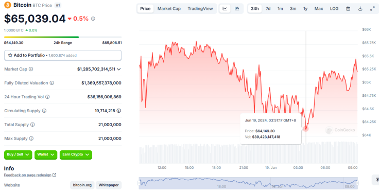
Task: Click the star icon in Add to Portfolio
Action: [10, 56]
